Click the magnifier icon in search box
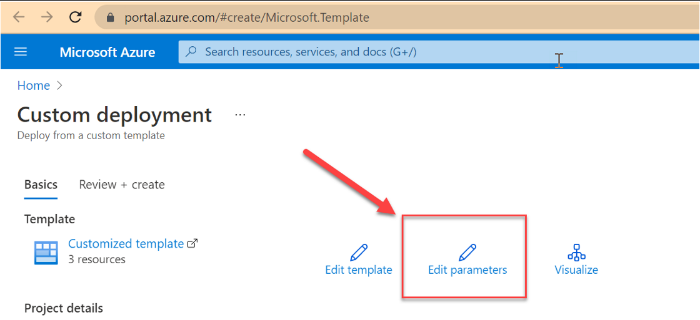The image size is (700, 320). (x=191, y=52)
